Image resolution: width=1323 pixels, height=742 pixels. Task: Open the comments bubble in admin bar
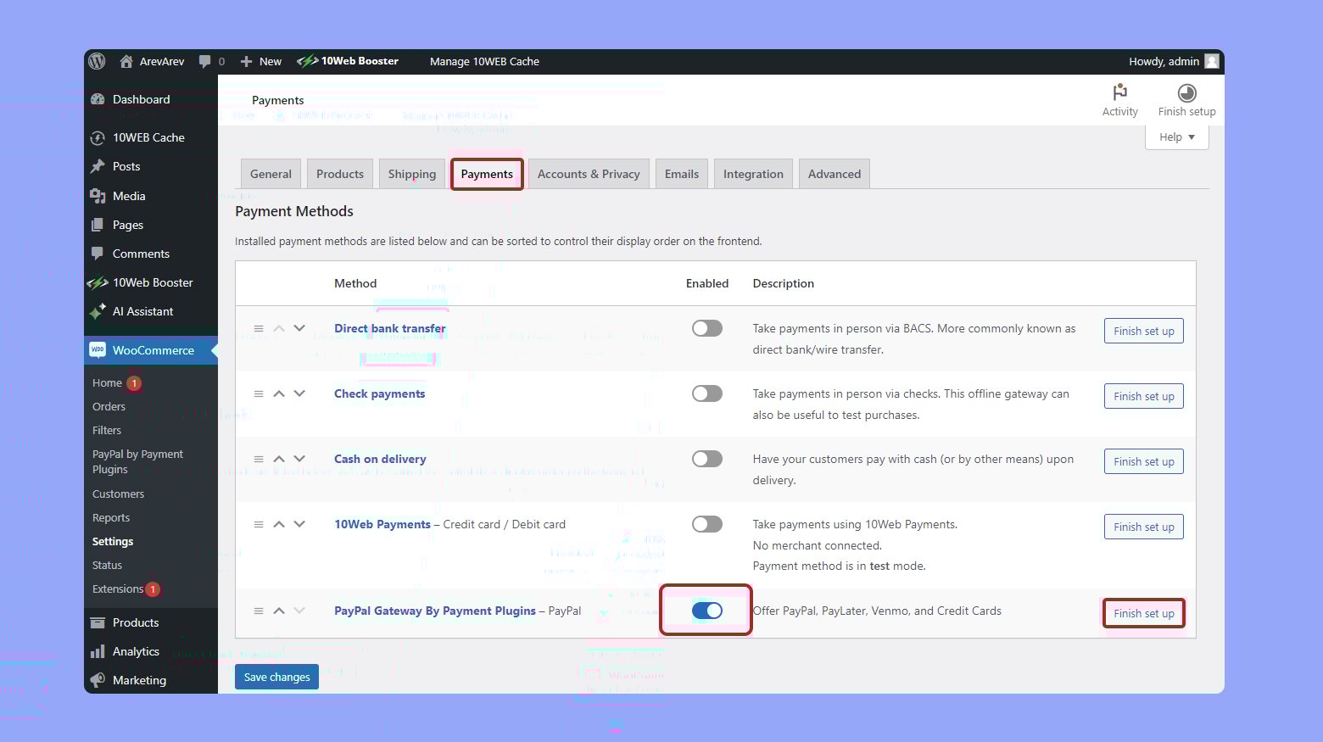tap(205, 61)
